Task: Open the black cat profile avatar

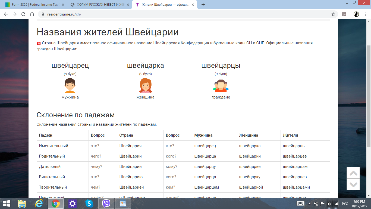Action: click(356, 14)
